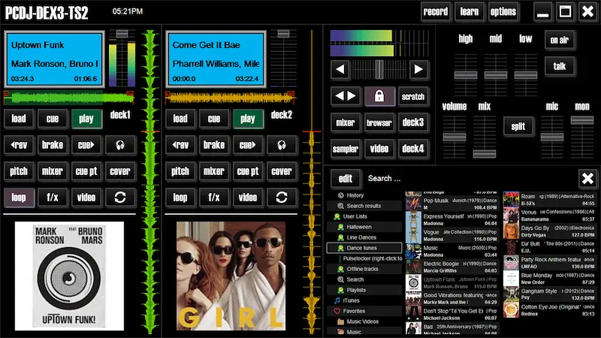This screenshot has height=338, width=601.
Task: Toggle deck1 play button
Action: [x=86, y=119]
